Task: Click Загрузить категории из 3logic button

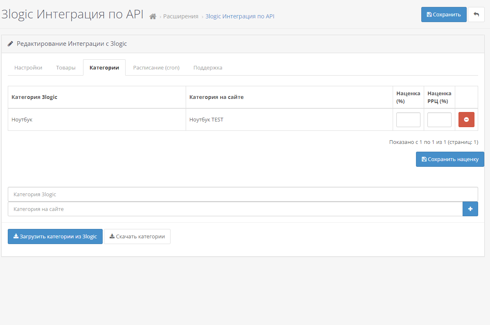Action: (55, 237)
